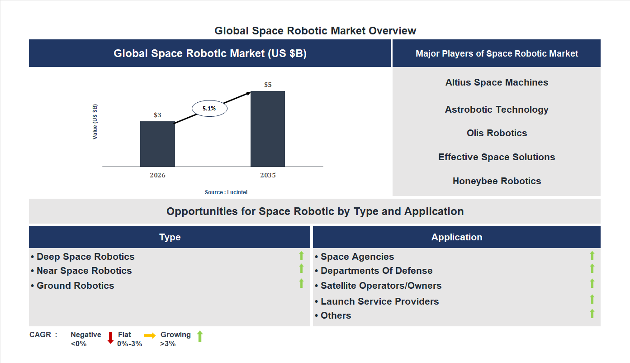Click the 2026 axis label

point(157,175)
